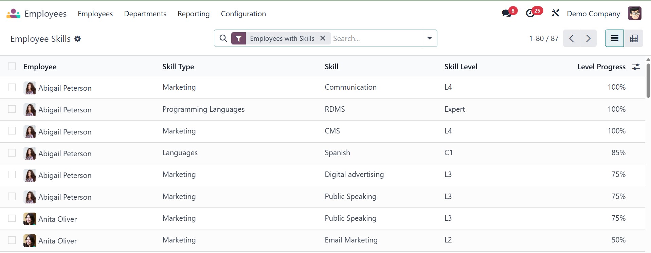Go to next page of records
The height and width of the screenshot is (253, 651).
pyautogui.click(x=588, y=38)
